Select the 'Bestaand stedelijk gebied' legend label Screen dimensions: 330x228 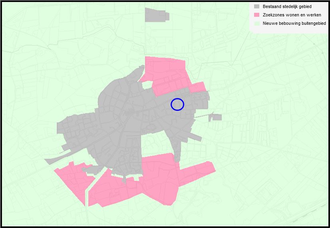(287, 6)
